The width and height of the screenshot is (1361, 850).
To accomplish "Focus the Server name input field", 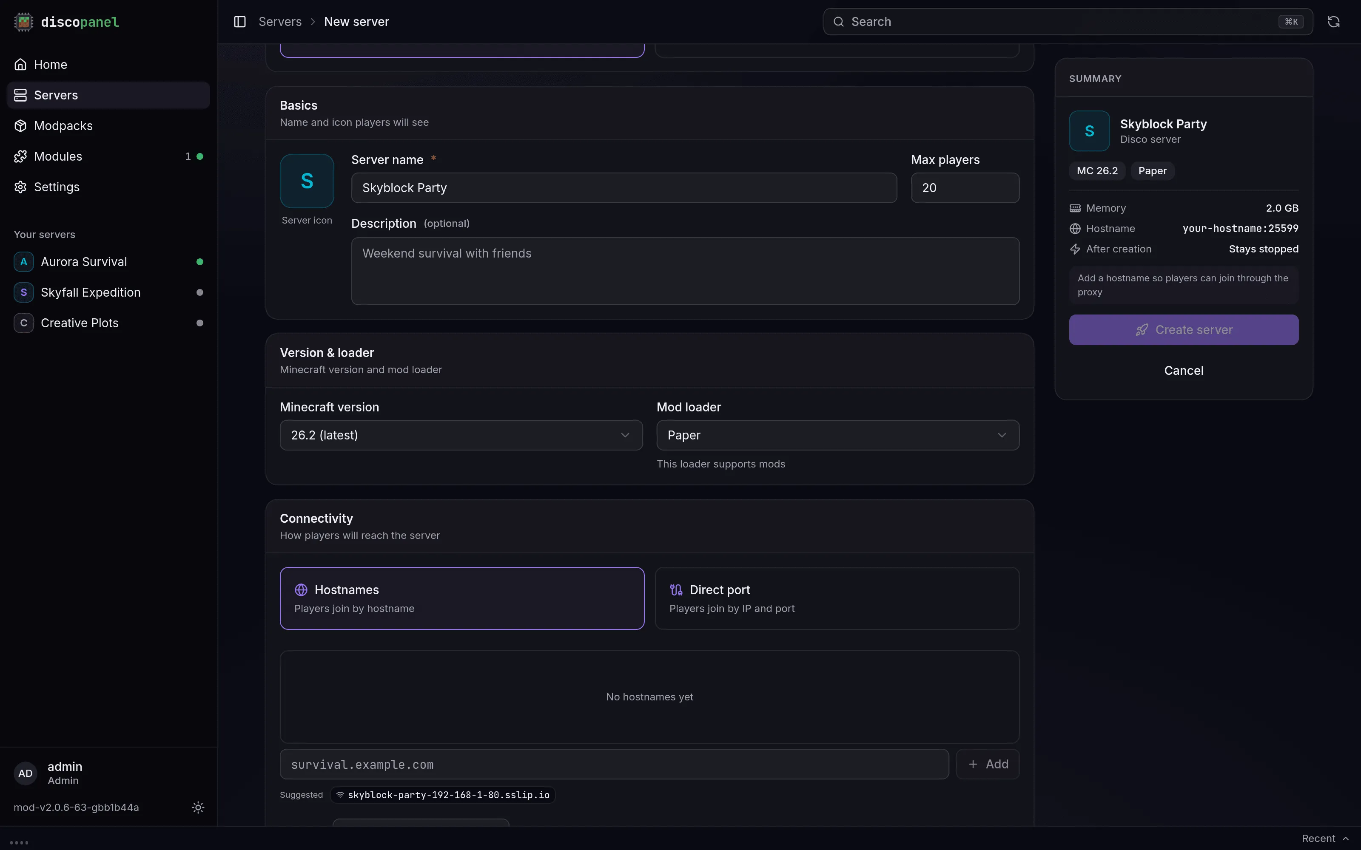I will pos(624,188).
